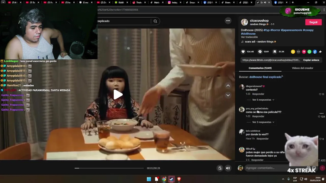Like the contexto comment heart

(x=320, y=94)
